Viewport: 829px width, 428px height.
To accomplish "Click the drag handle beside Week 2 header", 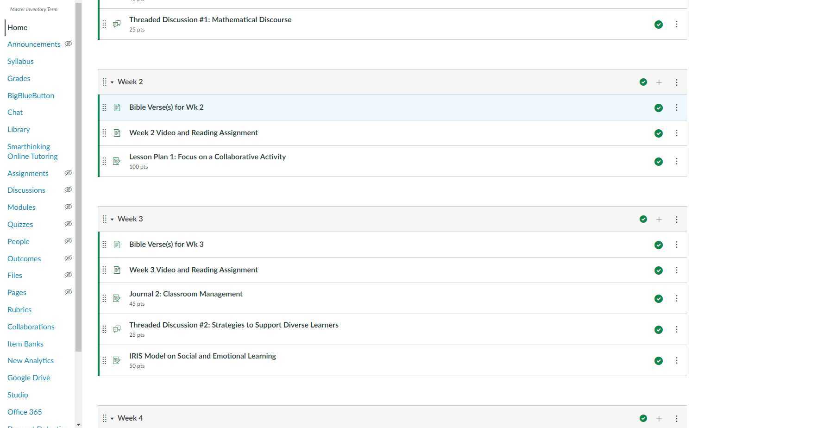I will coord(105,82).
